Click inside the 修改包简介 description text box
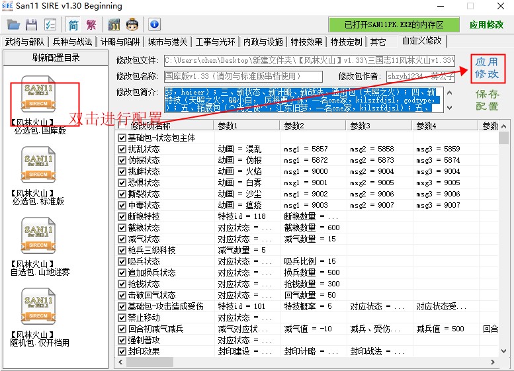514x371 pixels. click(x=304, y=100)
